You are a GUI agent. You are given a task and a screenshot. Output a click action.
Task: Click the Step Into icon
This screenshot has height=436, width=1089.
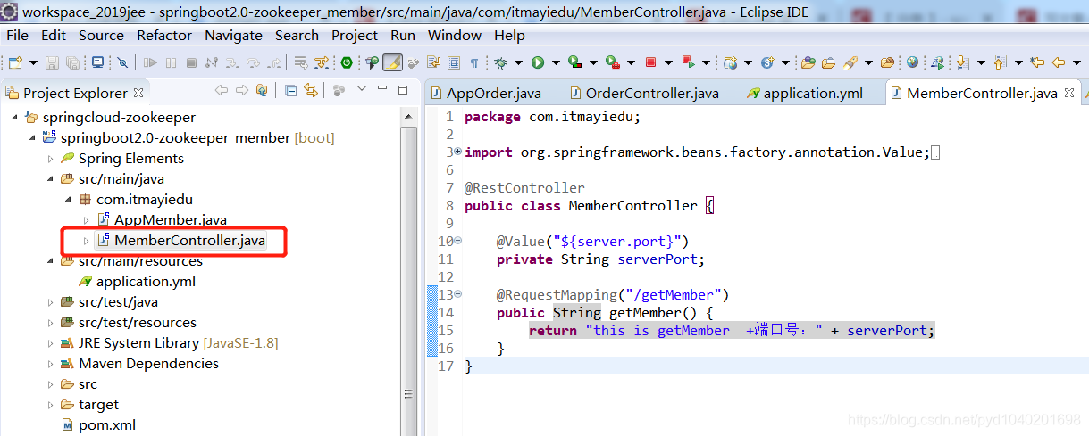(232, 62)
